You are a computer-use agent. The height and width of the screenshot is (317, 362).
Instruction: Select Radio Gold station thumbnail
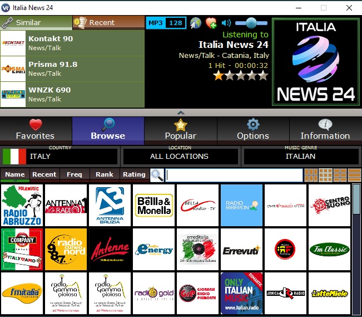coord(154,293)
